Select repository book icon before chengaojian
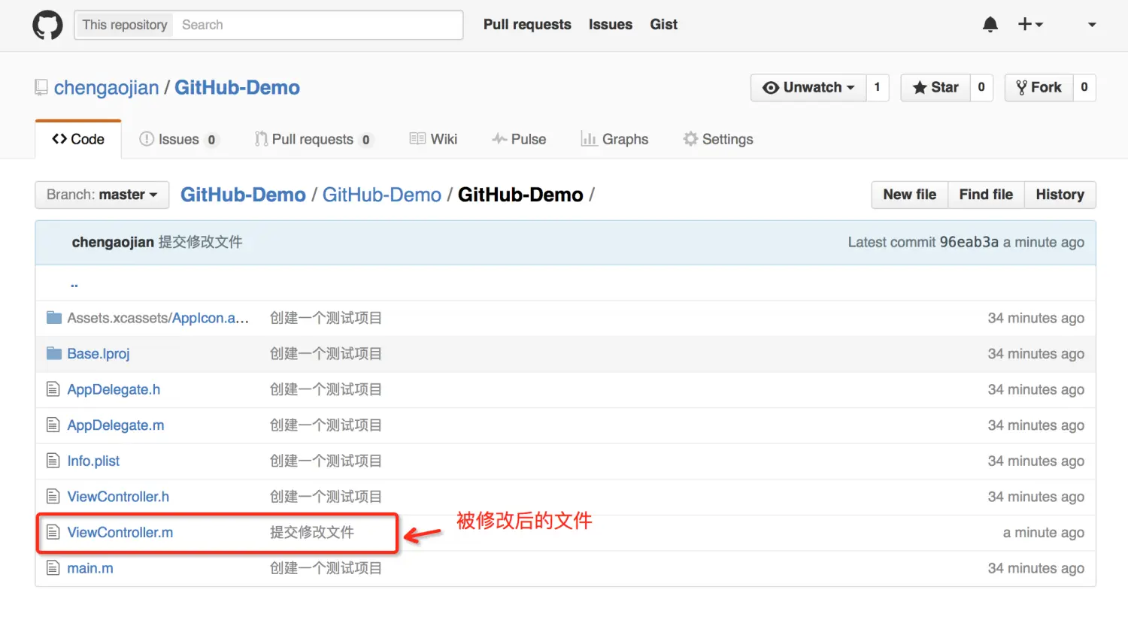 coord(41,88)
